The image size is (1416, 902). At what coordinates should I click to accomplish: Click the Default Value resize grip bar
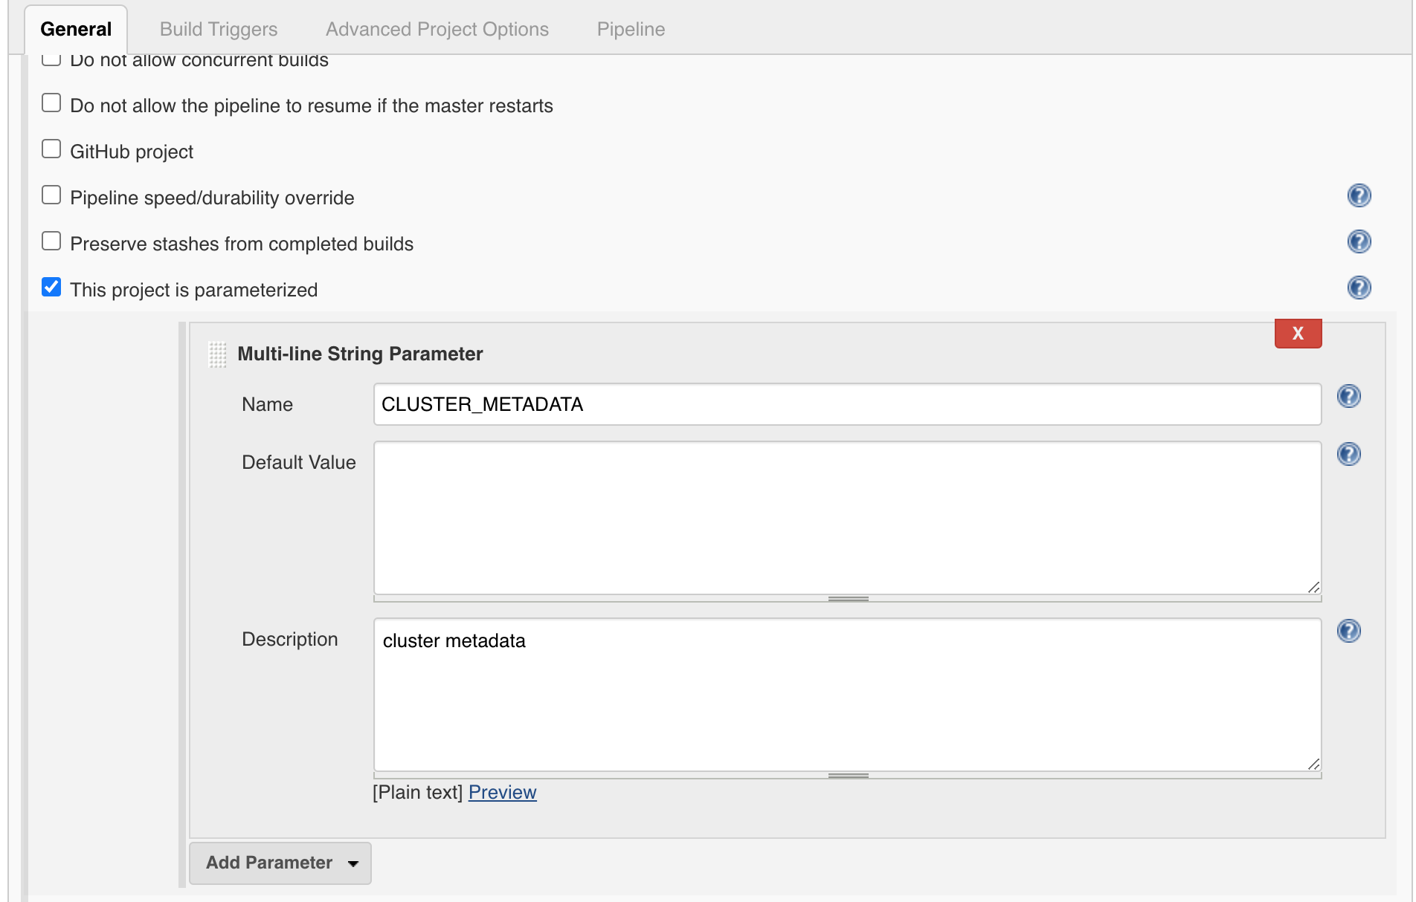coord(848,599)
